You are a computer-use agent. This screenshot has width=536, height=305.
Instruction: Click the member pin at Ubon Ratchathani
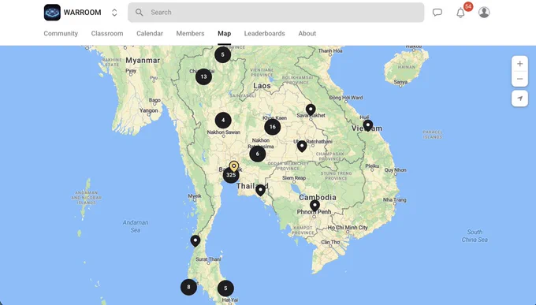coord(302,147)
